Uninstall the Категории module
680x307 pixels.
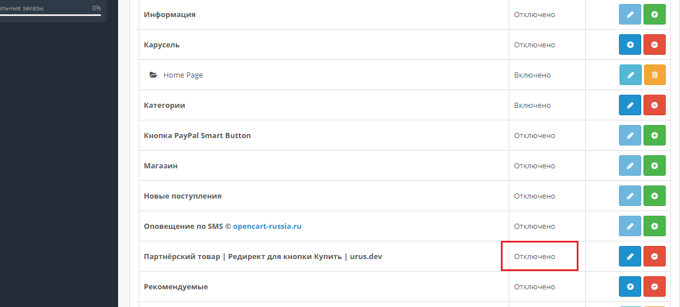[654, 105]
